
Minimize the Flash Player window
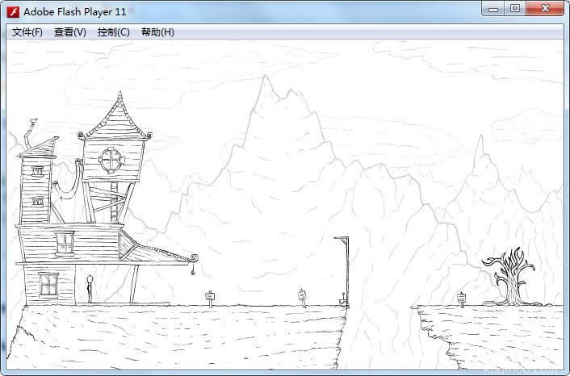(493, 9)
